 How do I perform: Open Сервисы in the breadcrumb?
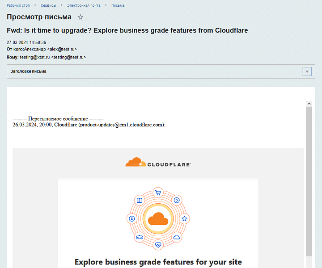click(x=48, y=5)
